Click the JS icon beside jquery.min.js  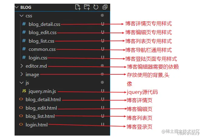(24, 91)
